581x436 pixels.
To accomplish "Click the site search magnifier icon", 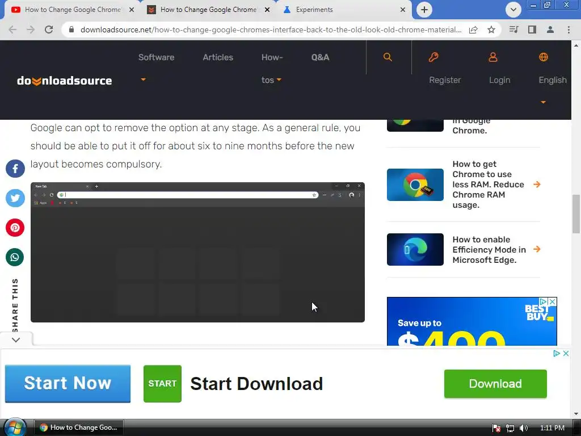I will 388,57.
